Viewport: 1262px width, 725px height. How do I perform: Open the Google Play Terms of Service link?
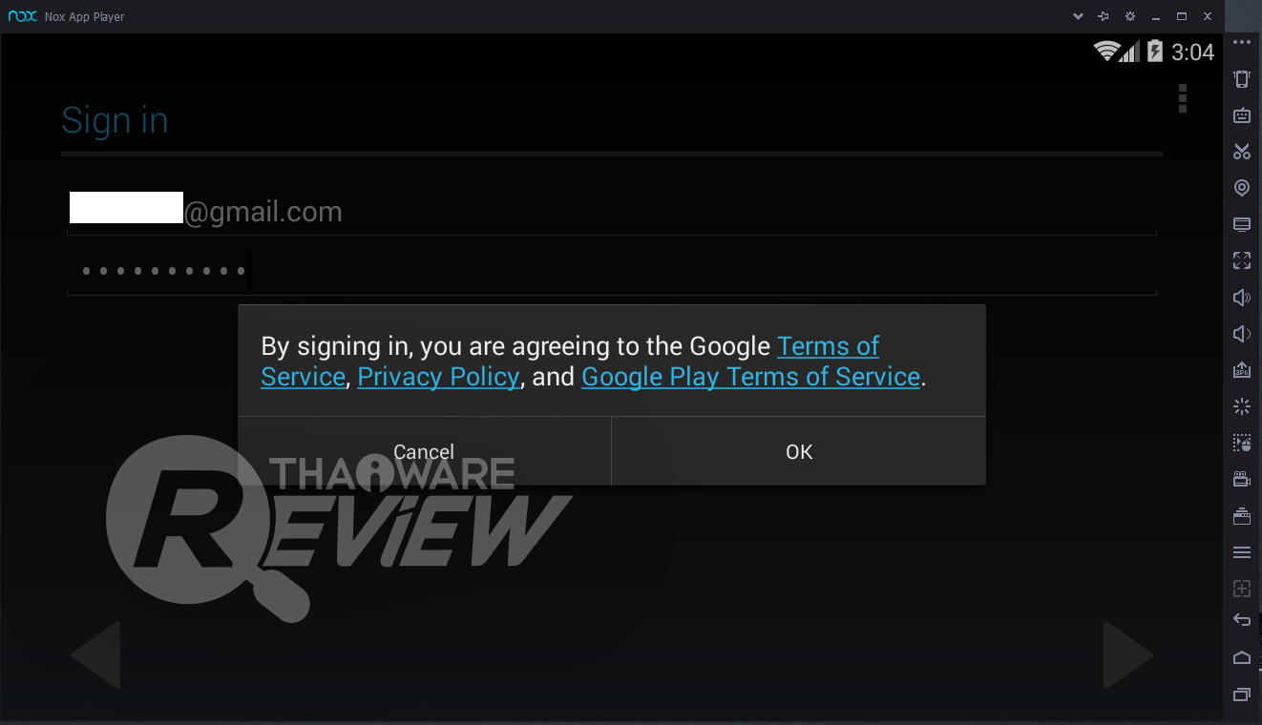point(750,377)
